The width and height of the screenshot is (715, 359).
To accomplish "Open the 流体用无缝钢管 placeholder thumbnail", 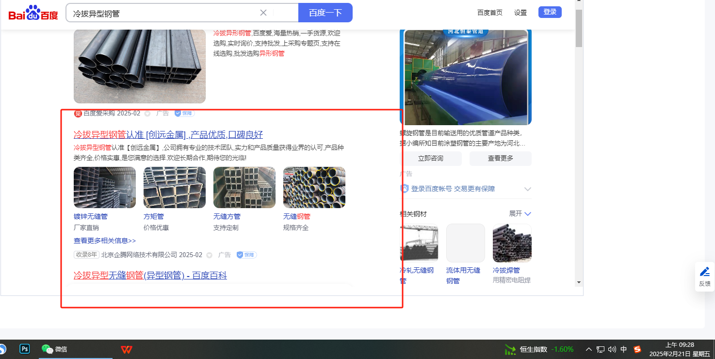I will [466, 243].
